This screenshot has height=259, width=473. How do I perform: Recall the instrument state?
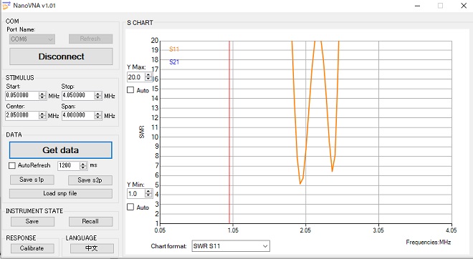coord(90,221)
